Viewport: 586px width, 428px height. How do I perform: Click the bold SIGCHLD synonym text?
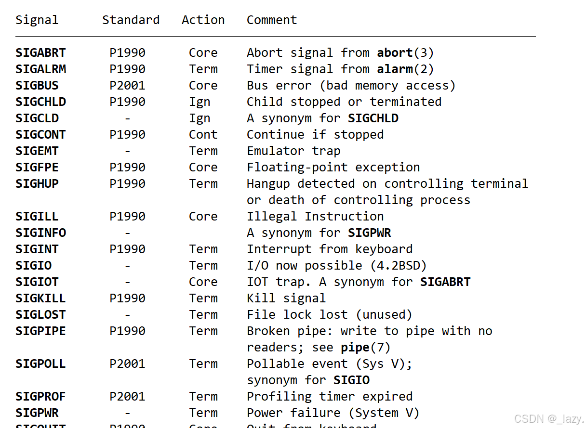point(373,118)
